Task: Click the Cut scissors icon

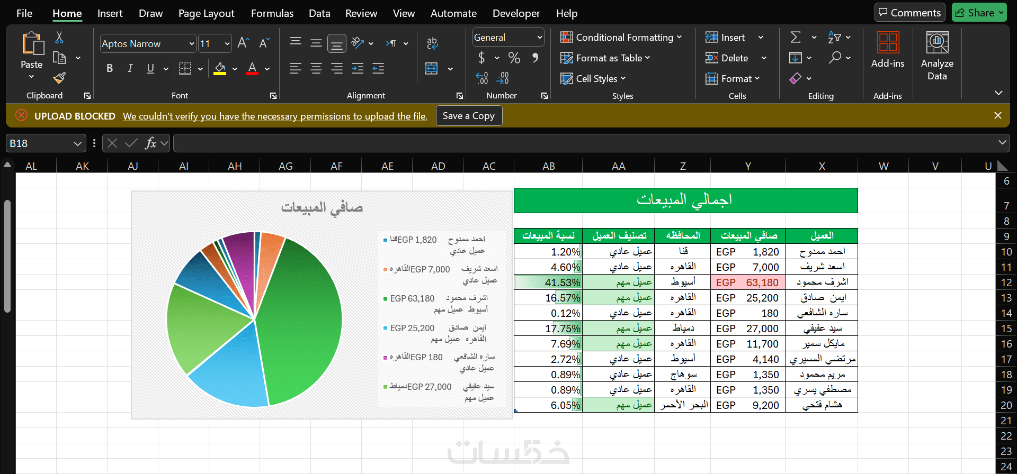Action: coord(59,38)
